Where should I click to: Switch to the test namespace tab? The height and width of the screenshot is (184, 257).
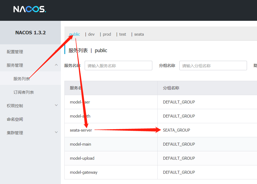point(123,34)
